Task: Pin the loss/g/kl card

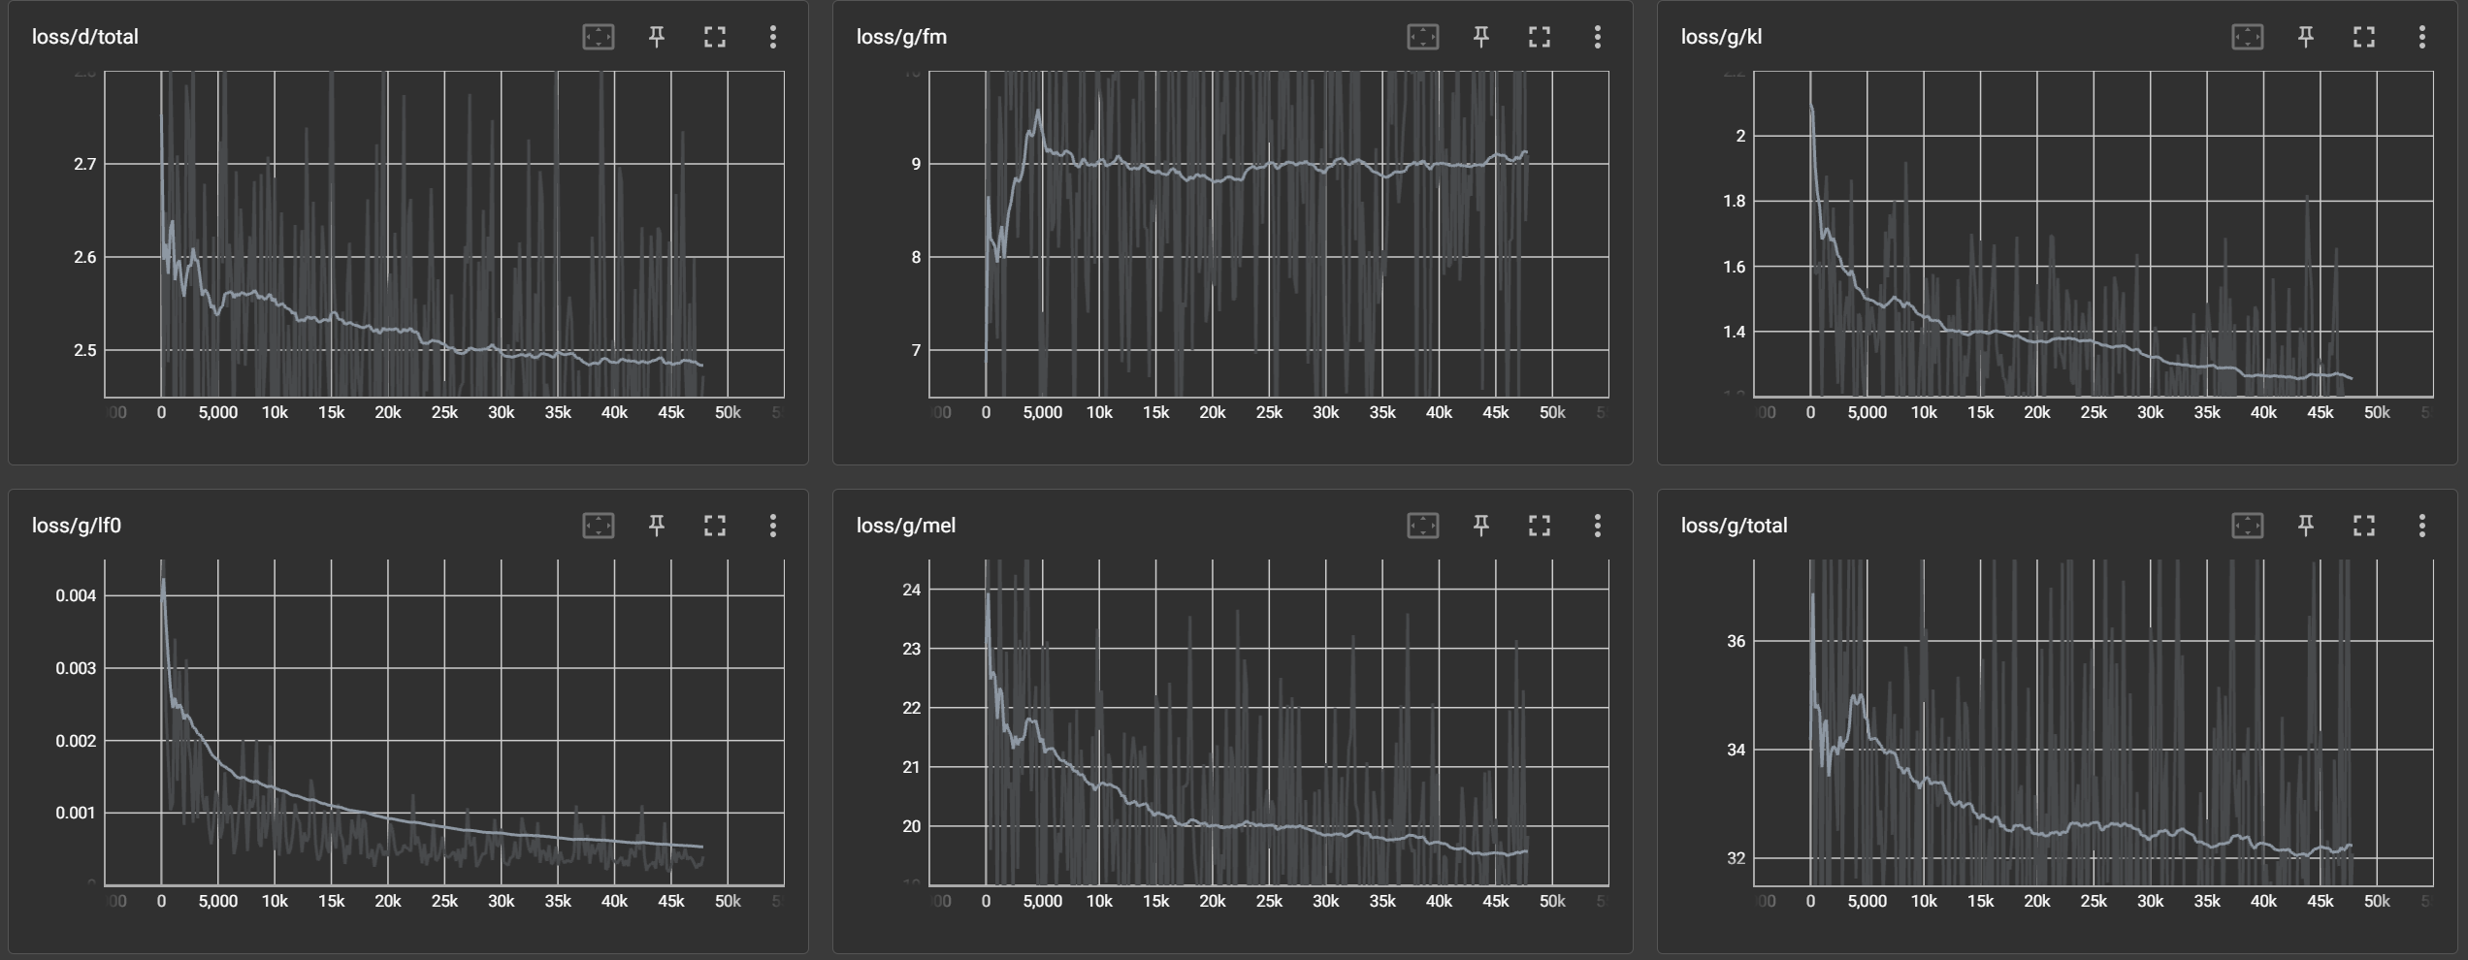Action: coord(2306,37)
